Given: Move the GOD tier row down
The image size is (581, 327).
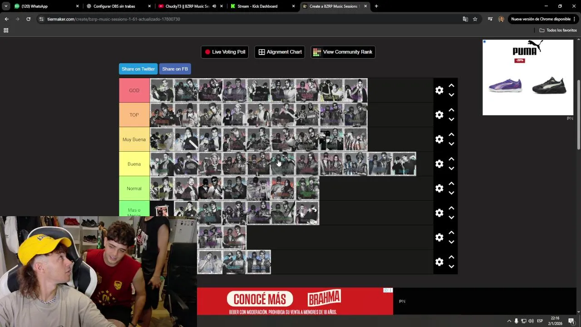Looking at the screenshot, I should click(451, 95).
